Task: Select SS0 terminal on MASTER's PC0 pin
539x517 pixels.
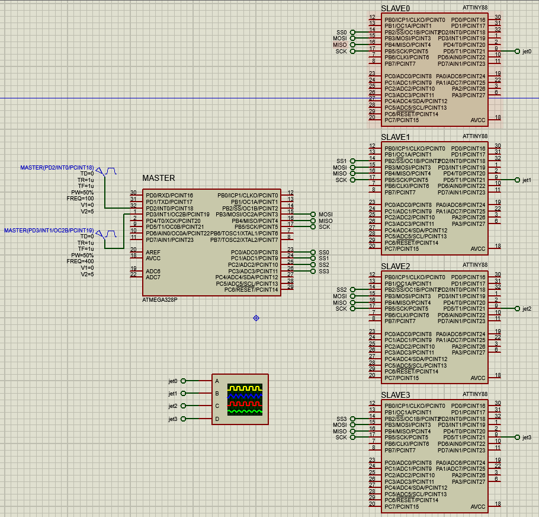Action: pos(313,252)
